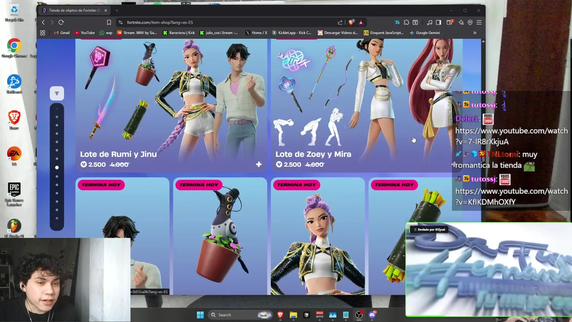Screen dimensions: 572x322
Task: Click the taskbar Search box
Action: [x=241, y=315]
